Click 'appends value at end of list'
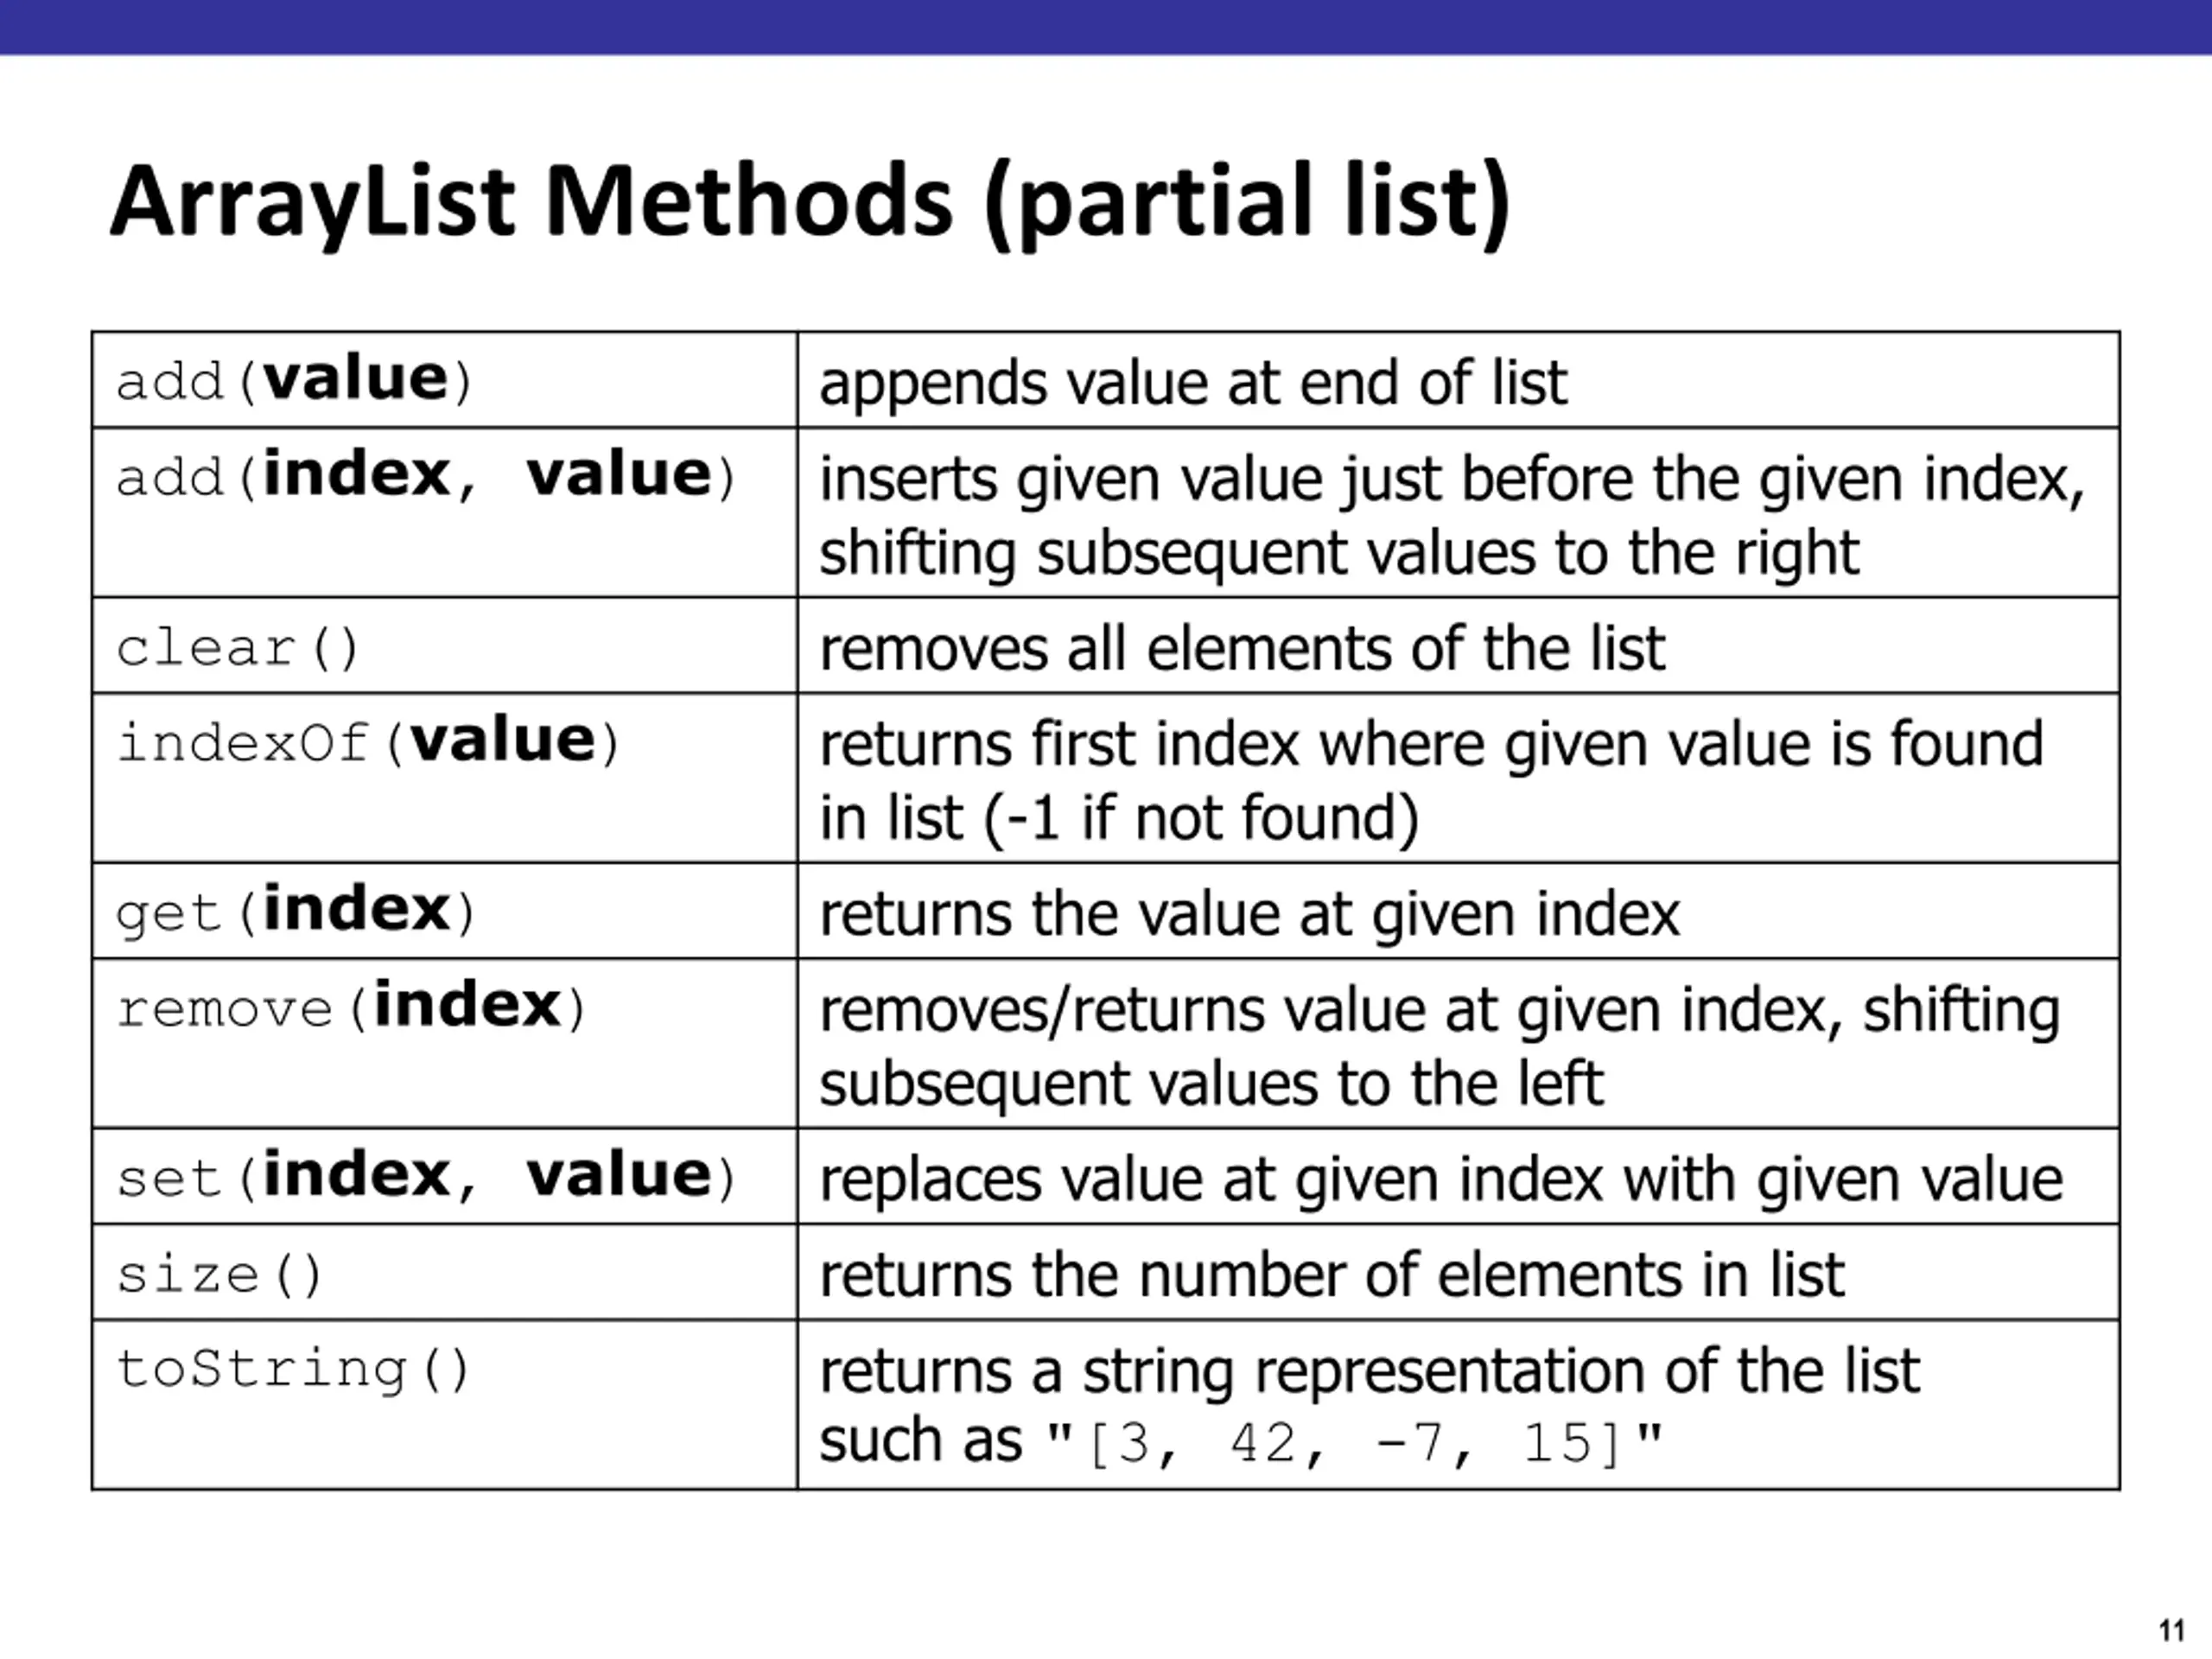 (x=1192, y=382)
